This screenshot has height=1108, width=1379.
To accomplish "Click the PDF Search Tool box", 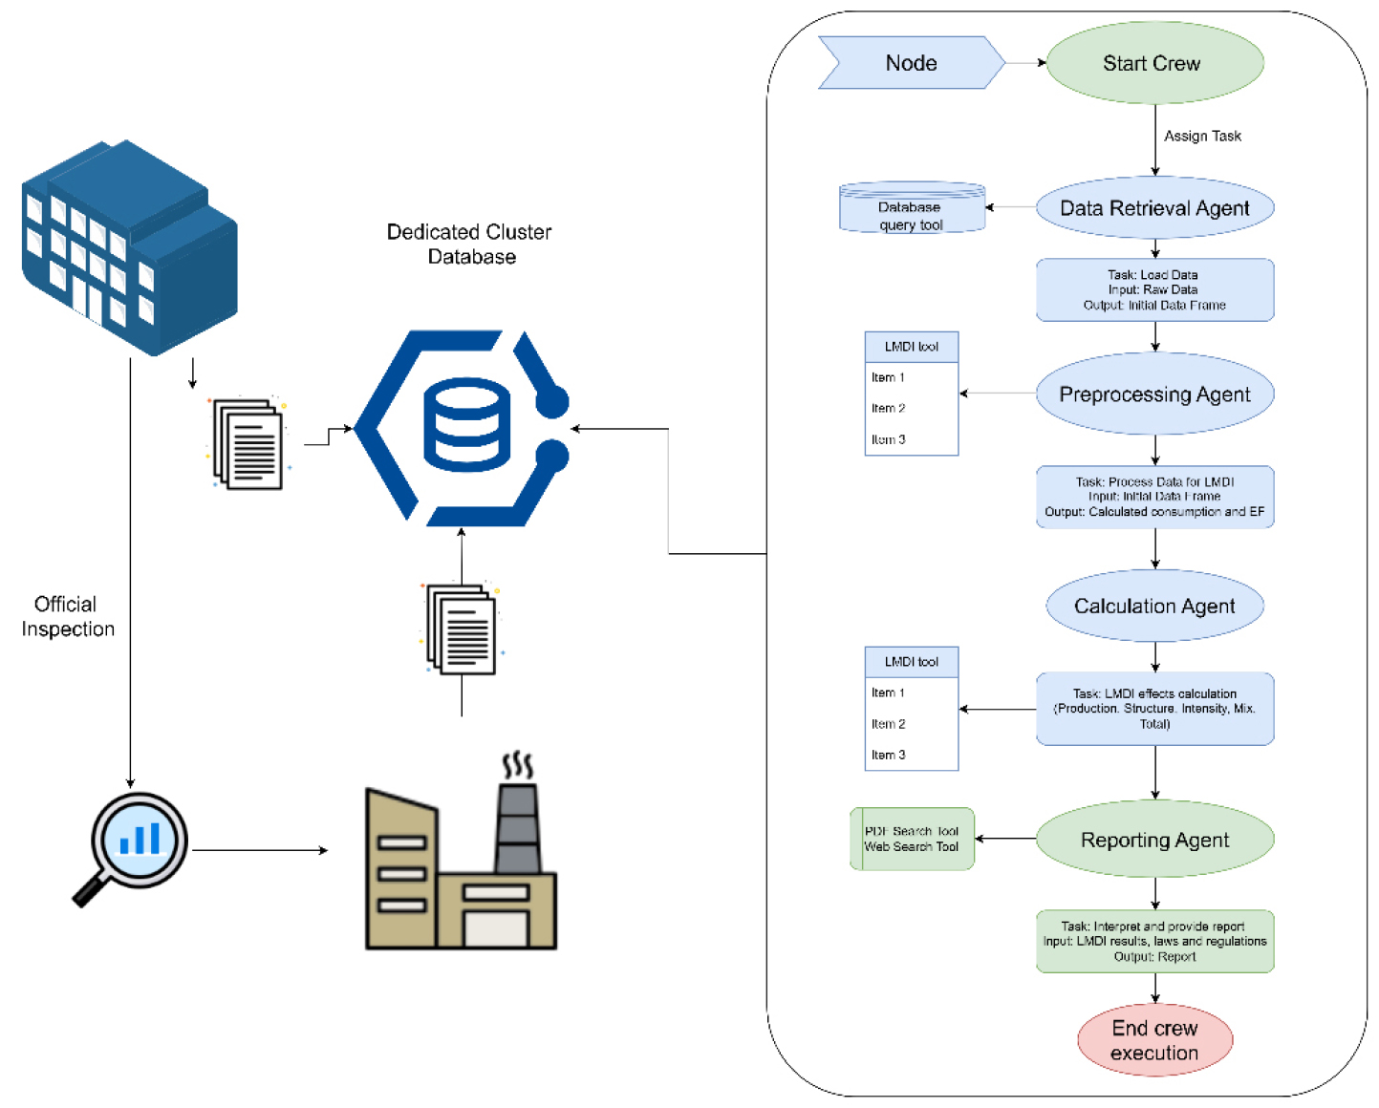I will pos(912,839).
